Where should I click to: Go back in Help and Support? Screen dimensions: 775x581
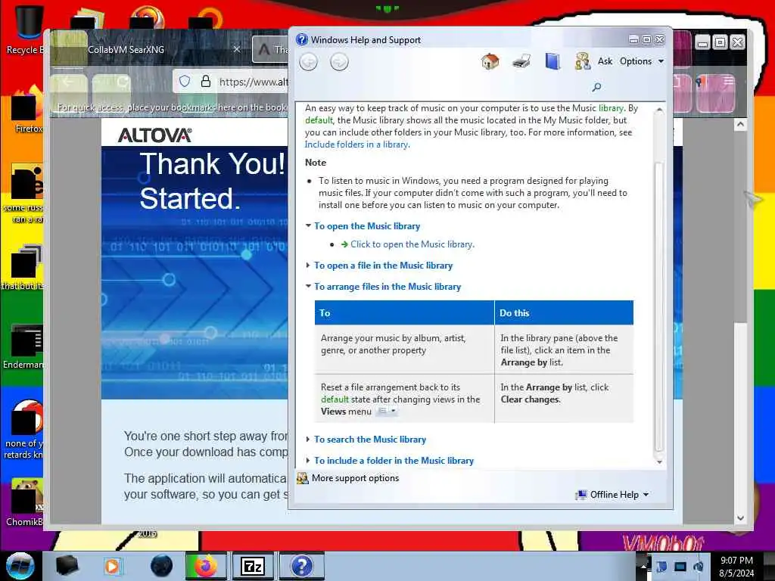pos(309,62)
